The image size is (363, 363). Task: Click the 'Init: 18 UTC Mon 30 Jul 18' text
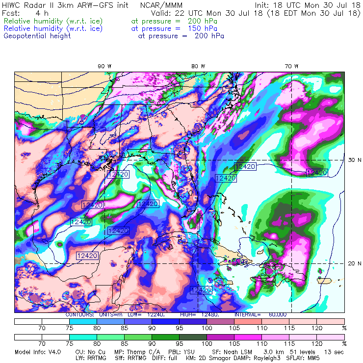[x=308, y=5]
